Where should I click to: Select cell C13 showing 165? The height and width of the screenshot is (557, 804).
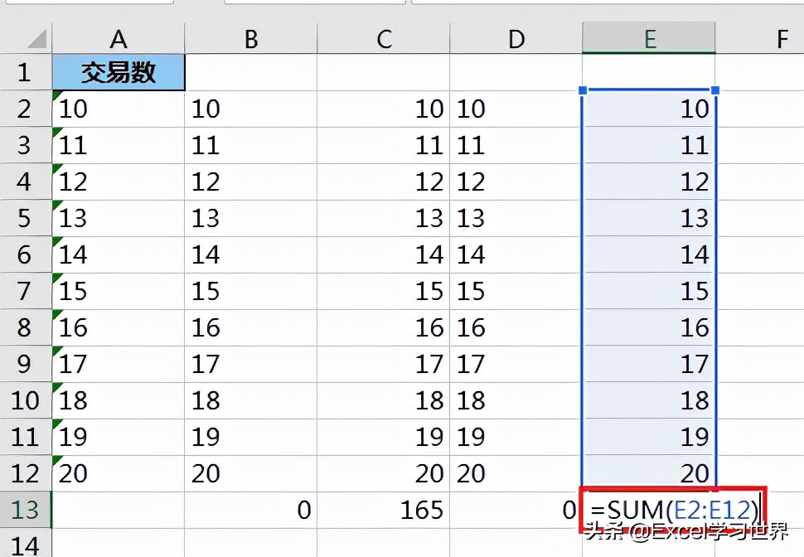coord(384,510)
